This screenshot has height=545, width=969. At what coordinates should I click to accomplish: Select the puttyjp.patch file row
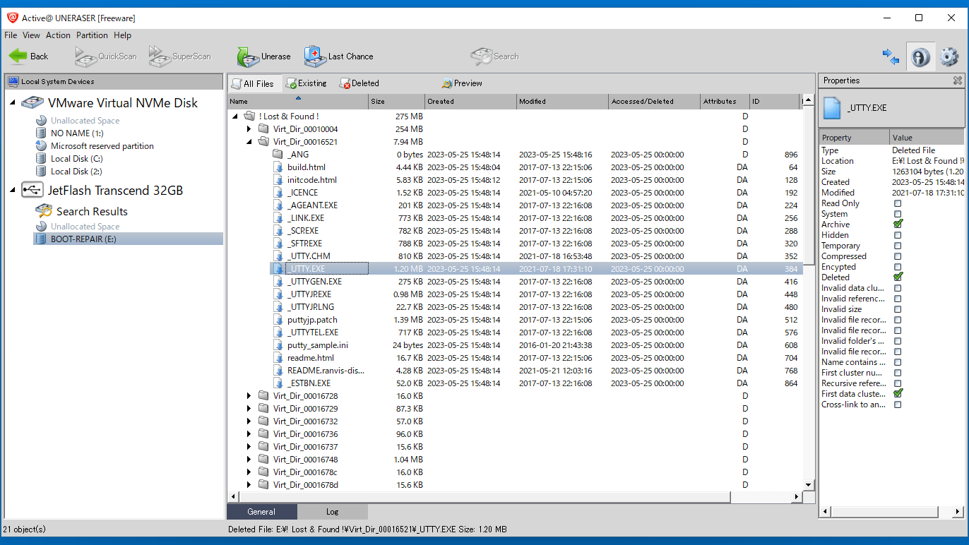tap(516, 320)
